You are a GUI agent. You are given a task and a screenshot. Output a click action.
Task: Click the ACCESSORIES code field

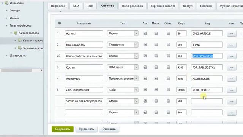coord(207,79)
